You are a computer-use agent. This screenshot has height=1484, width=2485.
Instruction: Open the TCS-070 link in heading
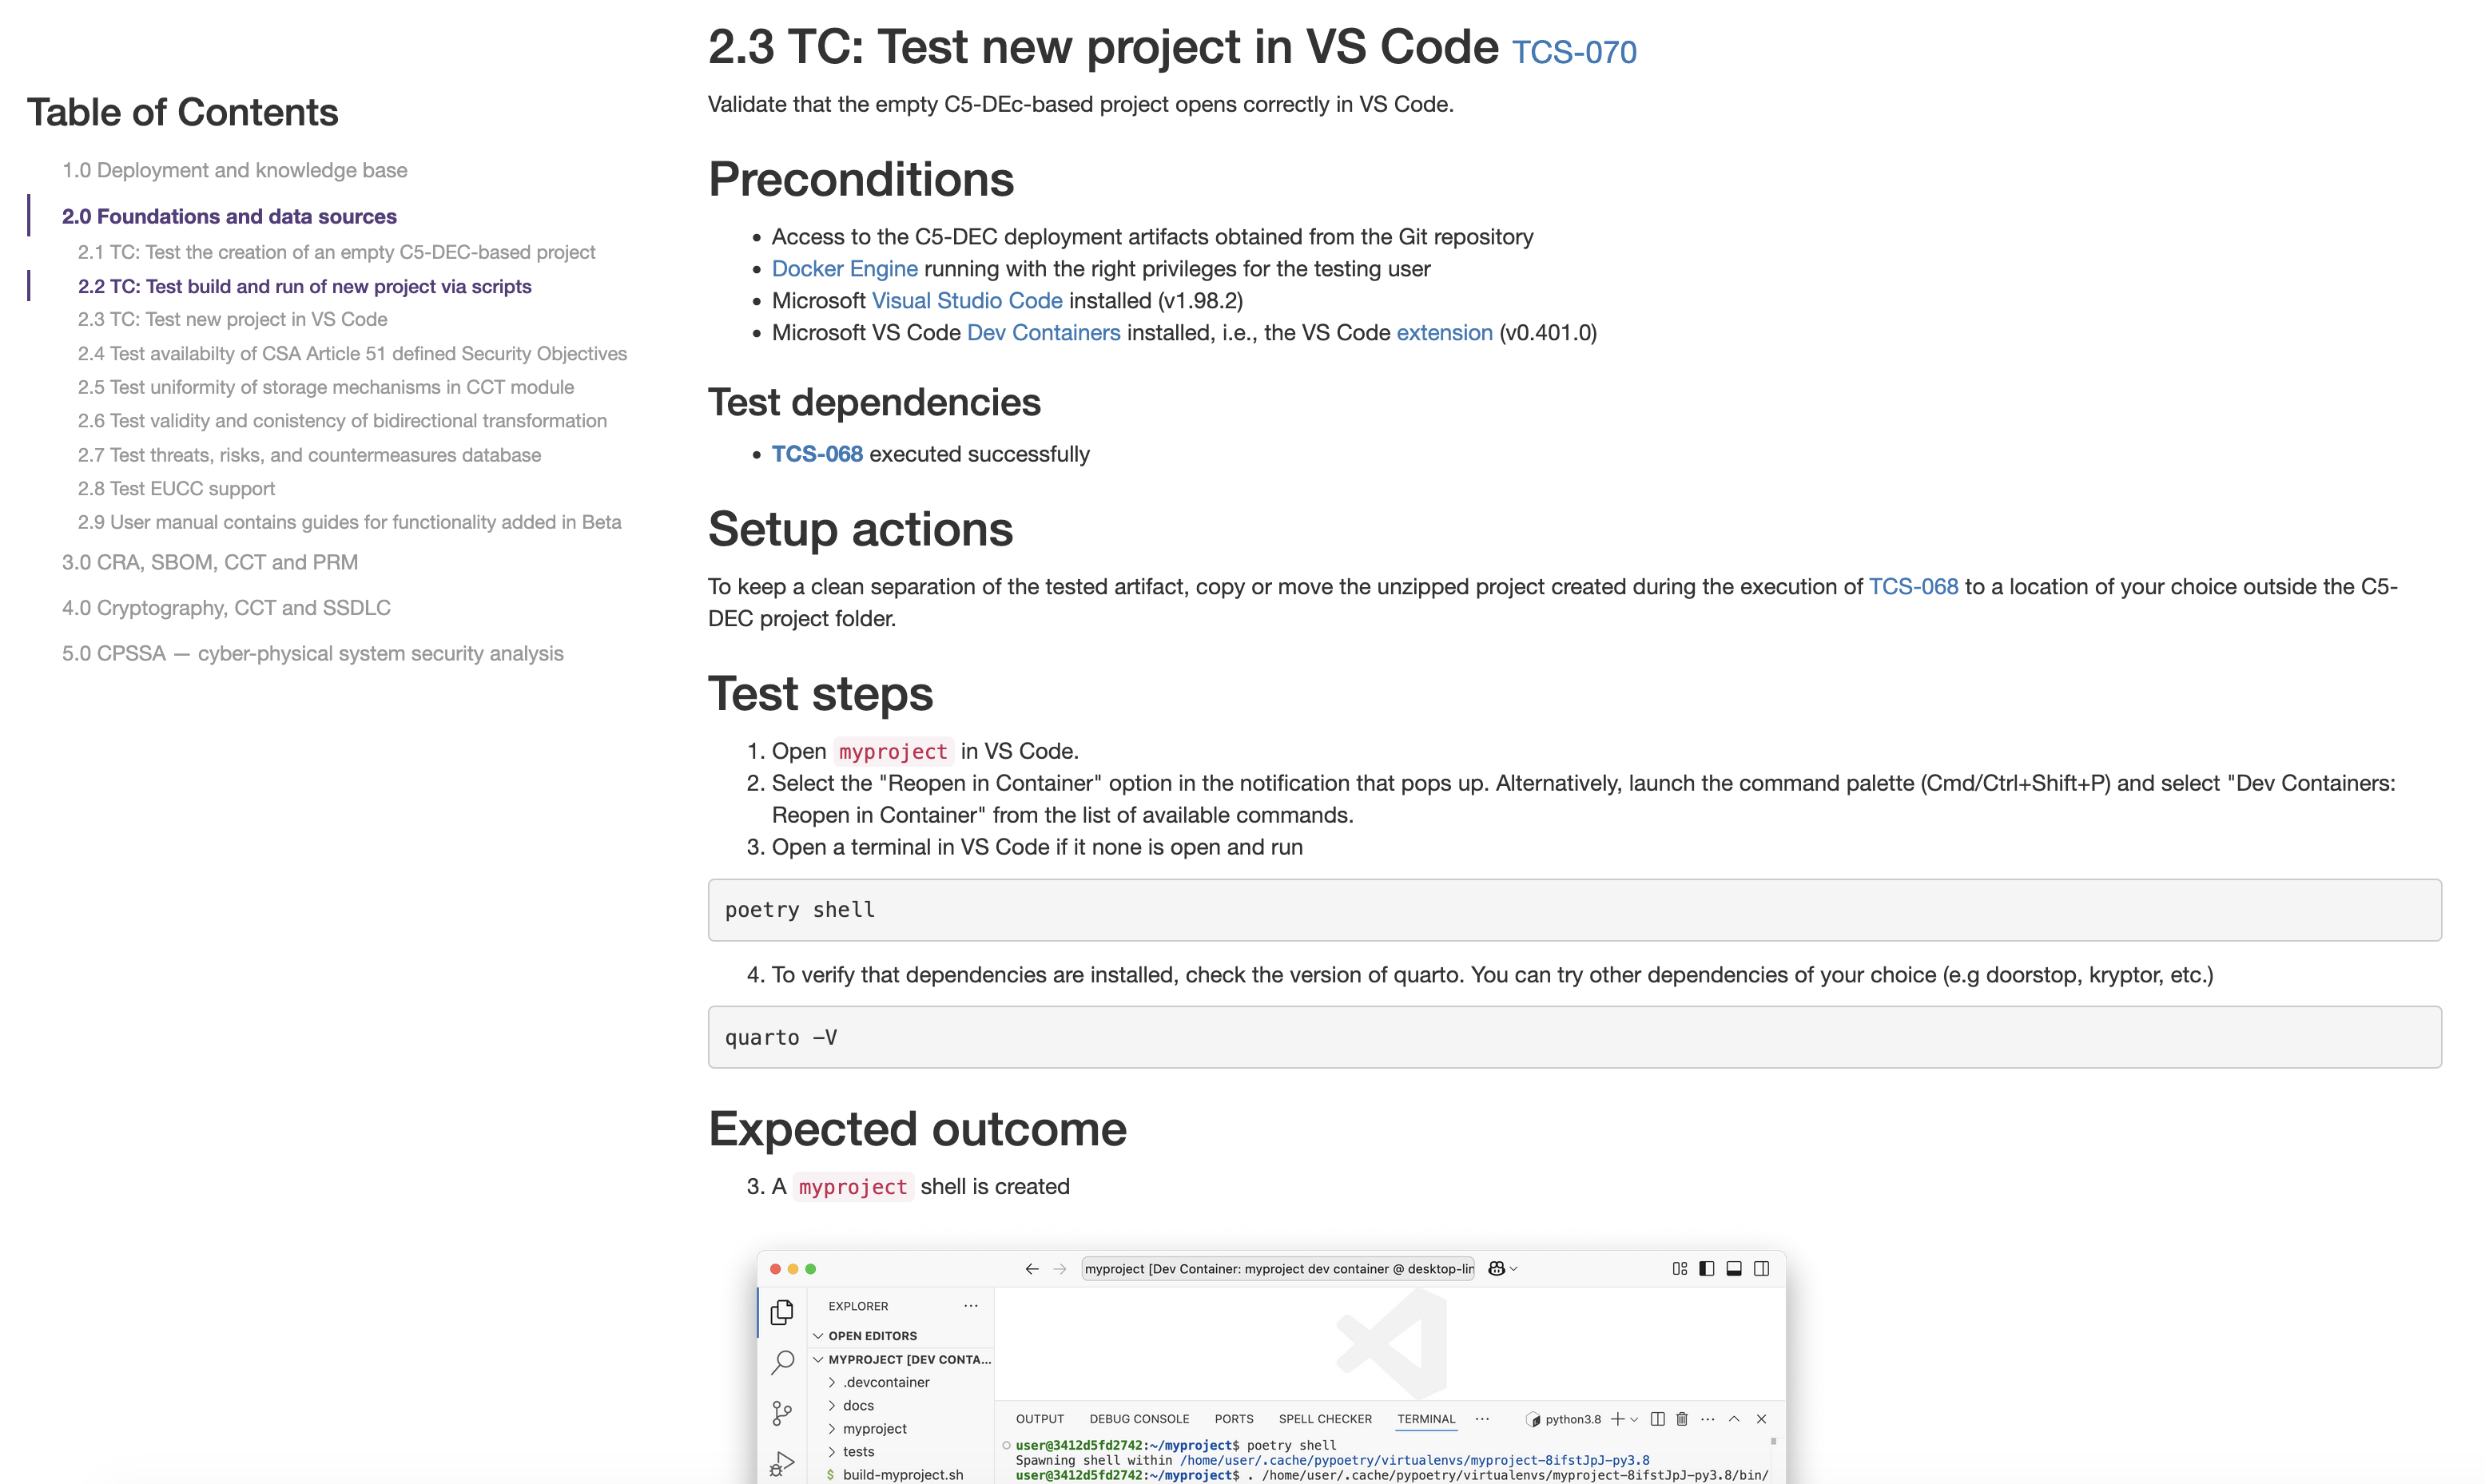1573,52
